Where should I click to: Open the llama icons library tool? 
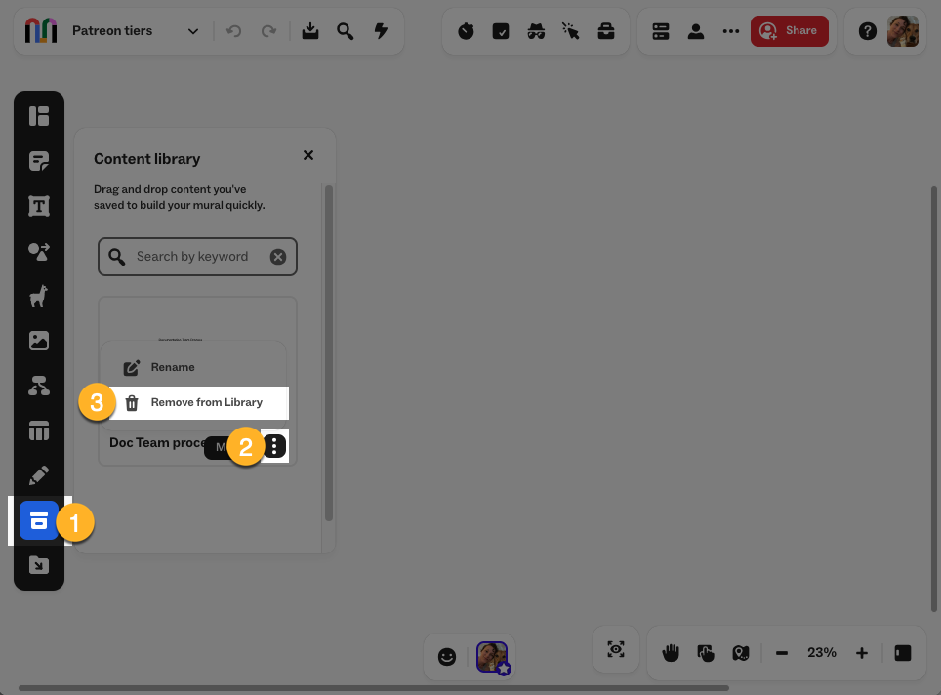pyautogui.click(x=39, y=296)
